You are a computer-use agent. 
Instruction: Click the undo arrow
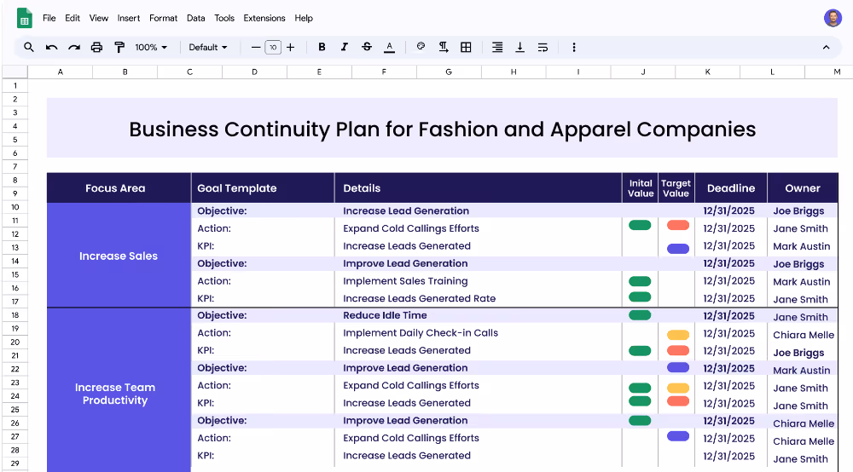[x=52, y=48]
